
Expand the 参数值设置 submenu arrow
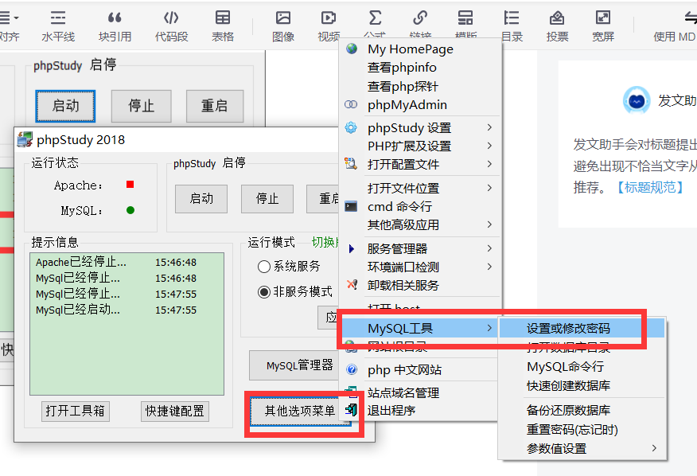coord(654,448)
